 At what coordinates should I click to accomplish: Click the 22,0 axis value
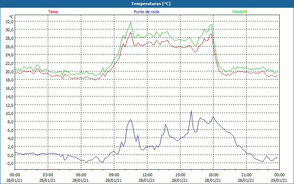pyautogui.click(x=10, y=63)
